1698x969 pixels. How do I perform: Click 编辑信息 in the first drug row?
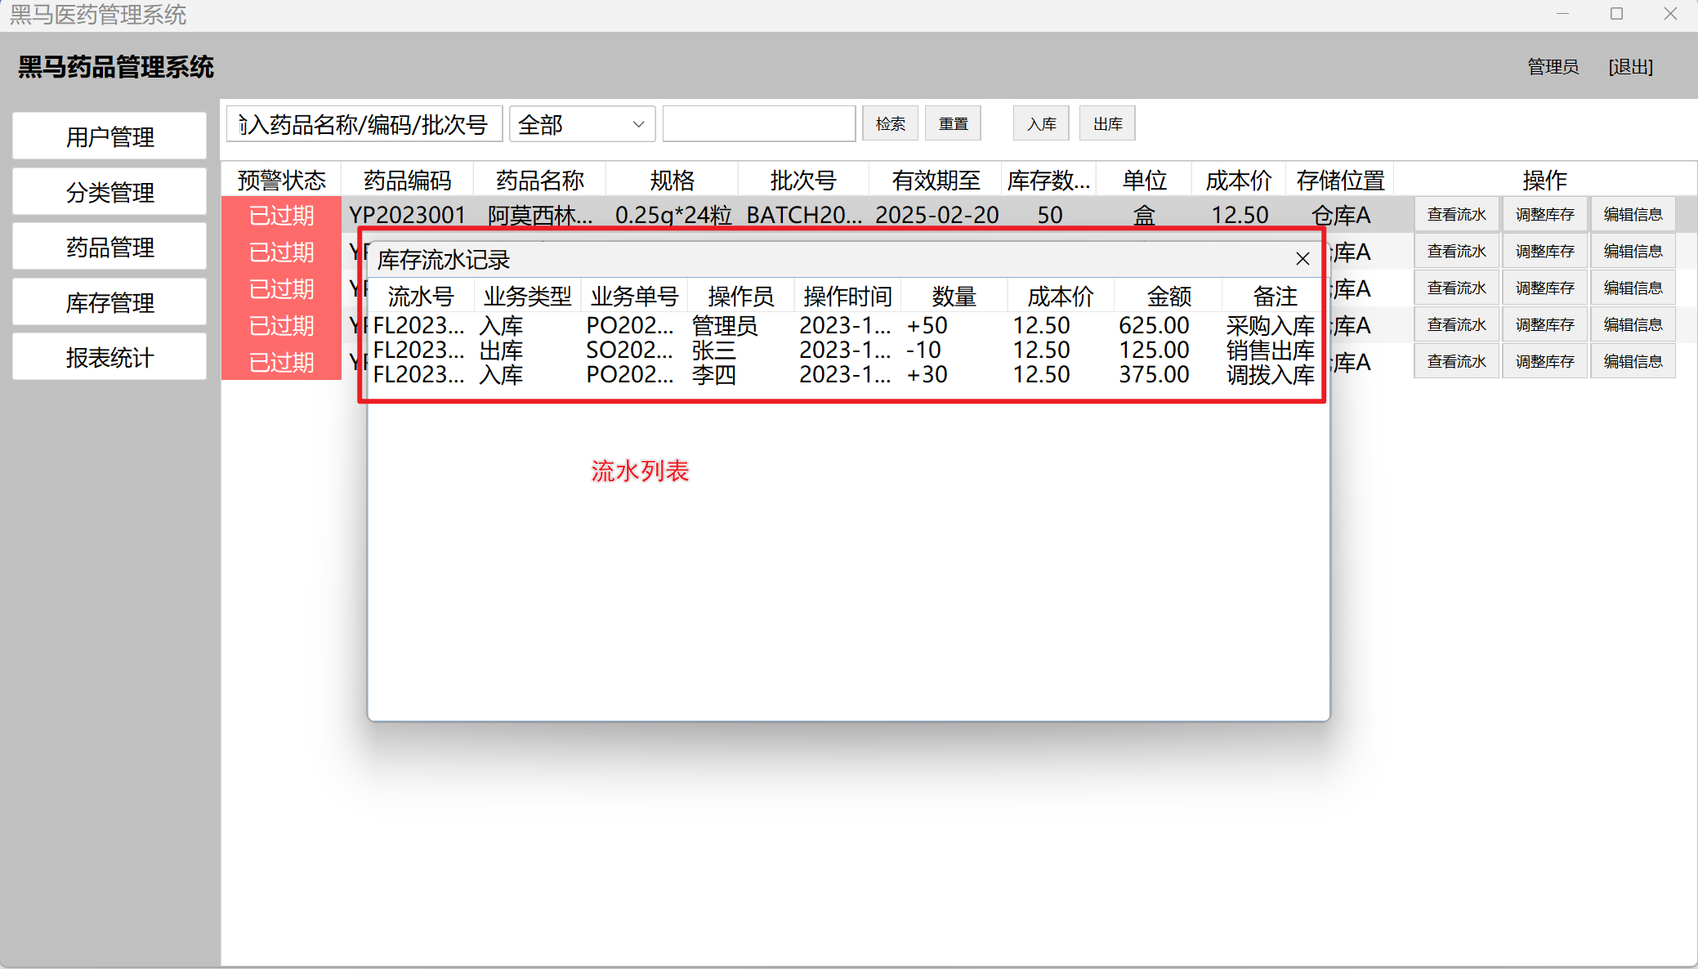[x=1633, y=214]
